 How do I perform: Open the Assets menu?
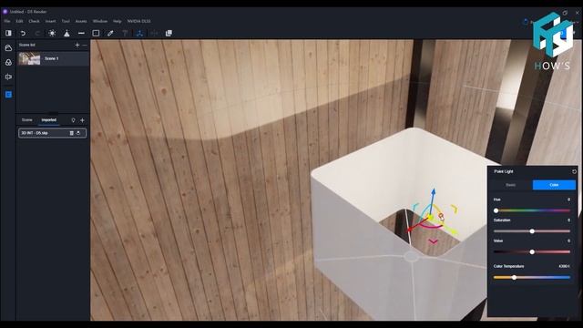click(81, 21)
